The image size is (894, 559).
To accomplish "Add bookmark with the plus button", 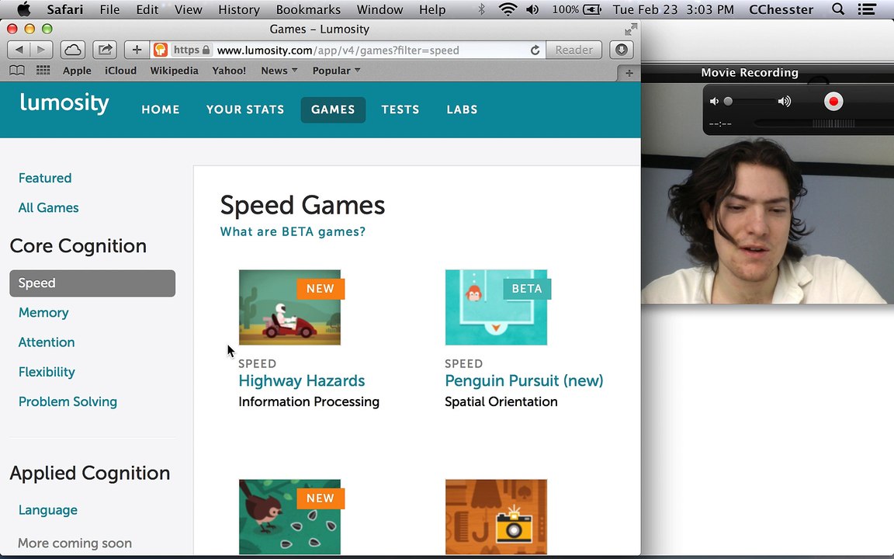I will click(x=137, y=50).
